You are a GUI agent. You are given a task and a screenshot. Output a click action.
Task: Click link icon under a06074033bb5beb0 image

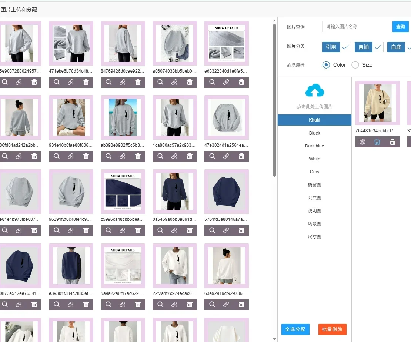point(174,82)
